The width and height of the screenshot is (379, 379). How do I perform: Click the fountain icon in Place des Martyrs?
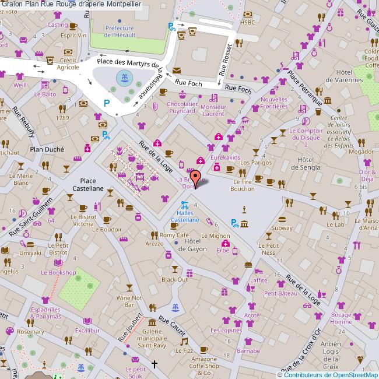[x=122, y=77]
